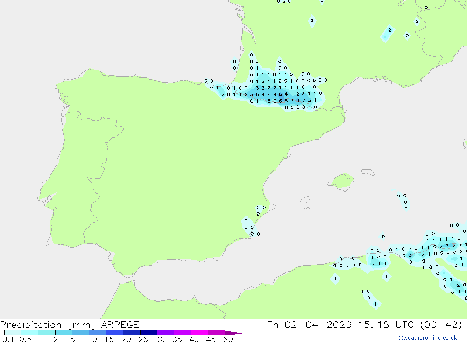
Task: Click the 'Th' weekday abbreviation
Action: [273, 324]
